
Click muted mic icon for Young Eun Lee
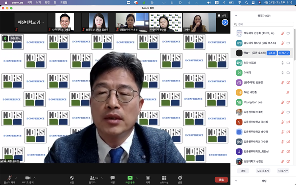[282, 102]
